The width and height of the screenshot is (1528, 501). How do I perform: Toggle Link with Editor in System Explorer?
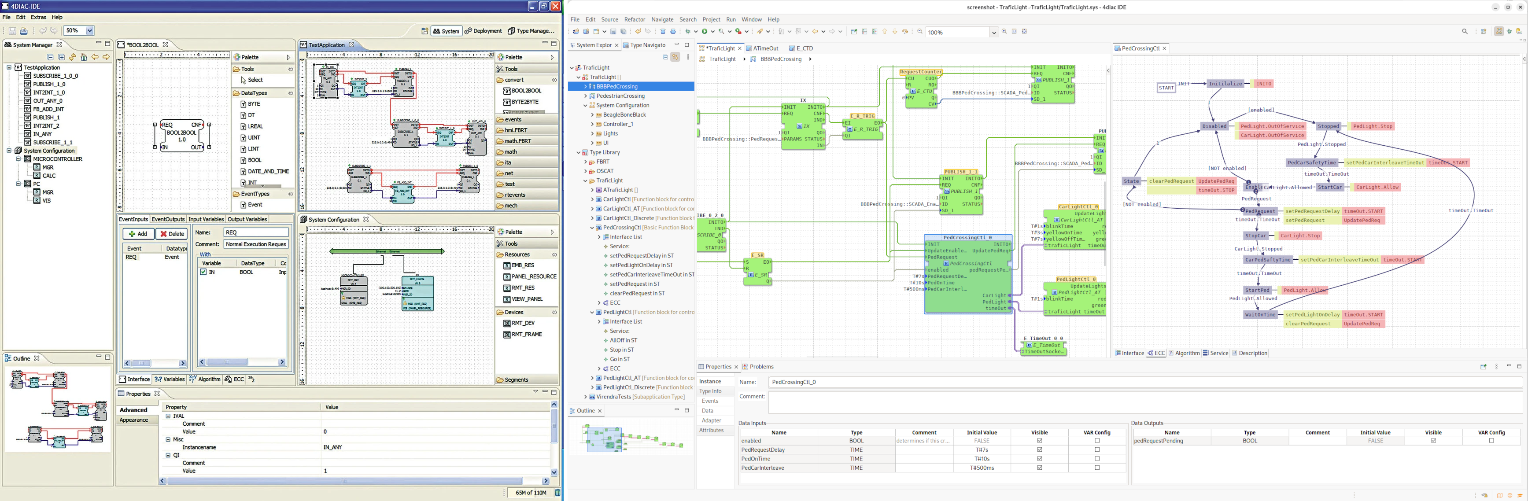(x=675, y=57)
